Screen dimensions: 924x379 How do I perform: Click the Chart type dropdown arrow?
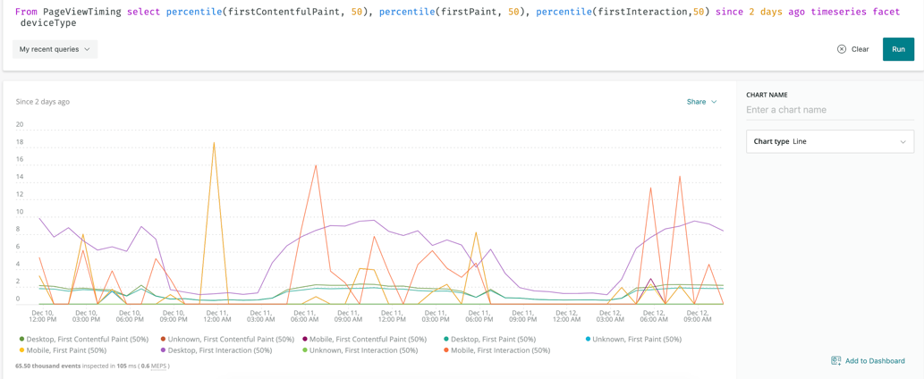tap(903, 142)
